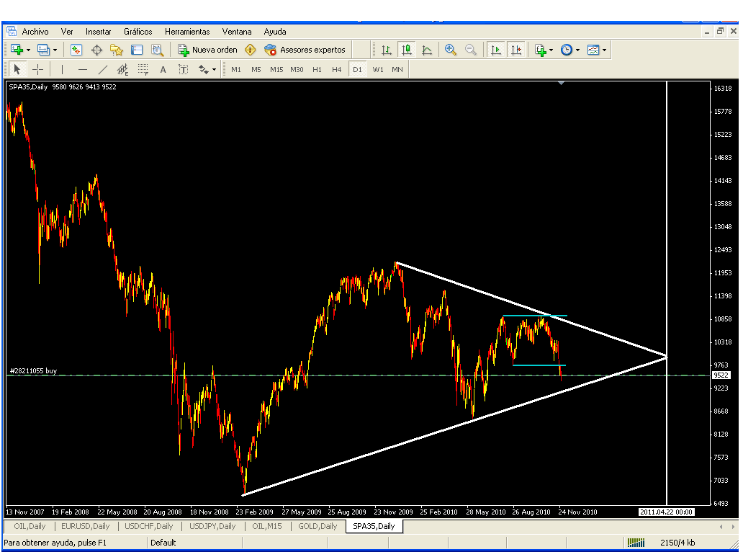Expand the arrows objects dropdown
Image resolution: width=743 pixels, height=552 pixels.
(x=214, y=70)
